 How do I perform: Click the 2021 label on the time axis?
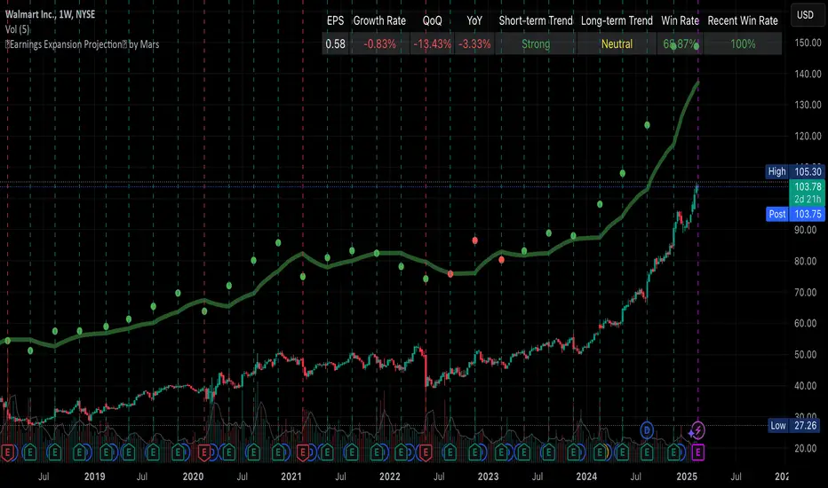tap(291, 476)
